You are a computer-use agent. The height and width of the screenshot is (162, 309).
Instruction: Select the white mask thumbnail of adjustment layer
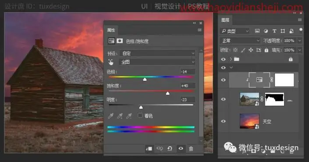[284, 80]
